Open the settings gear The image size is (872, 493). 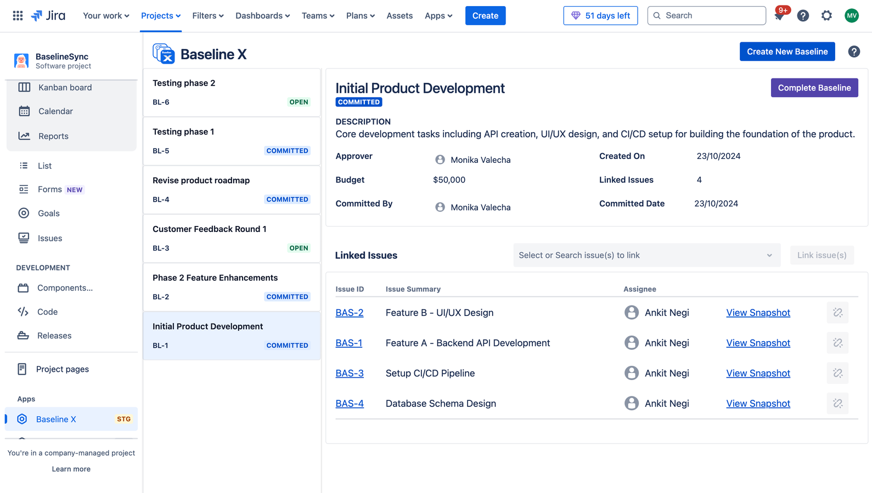[826, 15]
